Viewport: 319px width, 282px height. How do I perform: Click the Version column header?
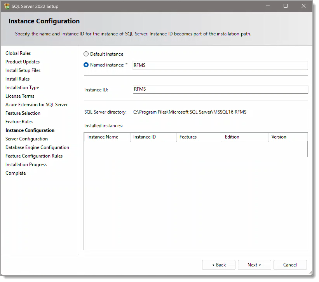[288, 137]
